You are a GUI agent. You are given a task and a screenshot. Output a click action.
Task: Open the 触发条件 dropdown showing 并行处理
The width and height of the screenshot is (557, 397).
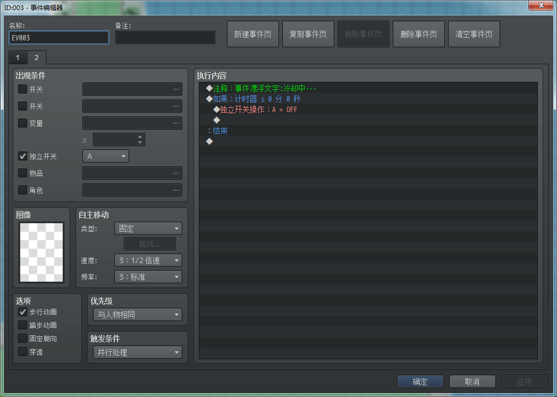pos(138,352)
